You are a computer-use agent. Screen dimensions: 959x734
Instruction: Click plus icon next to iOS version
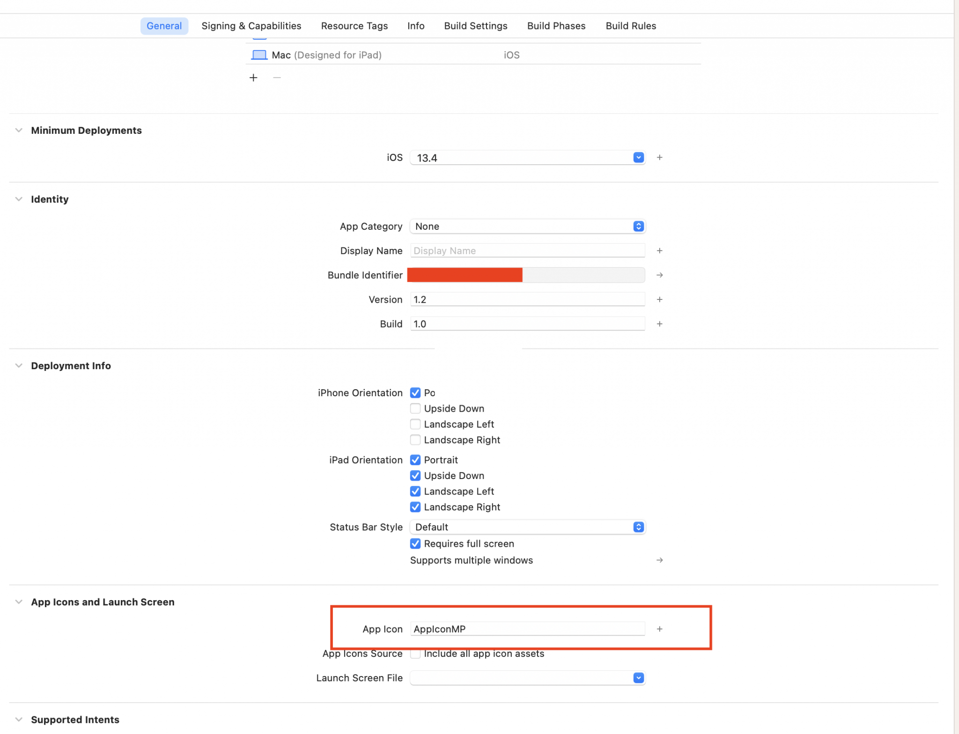pyautogui.click(x=659, y=158)
